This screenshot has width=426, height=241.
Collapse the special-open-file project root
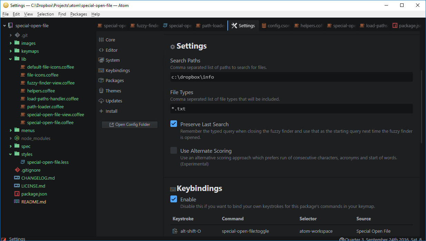4,26
